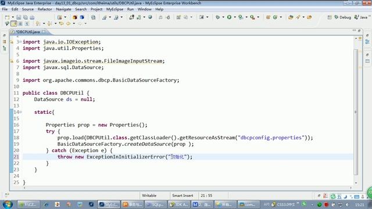
Task: Click the Search flashlight toolbar icon
Action: pos(298,17)
